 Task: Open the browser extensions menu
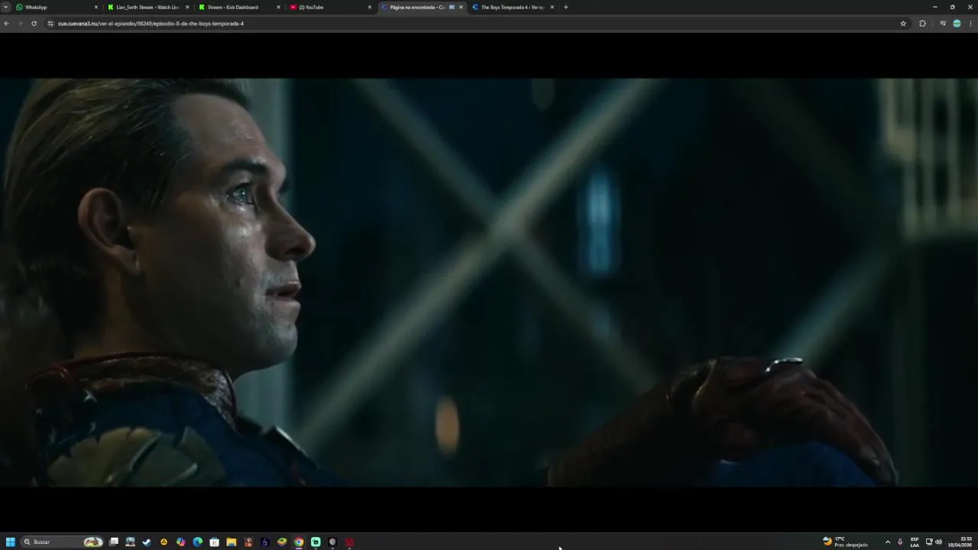point(922,24)
